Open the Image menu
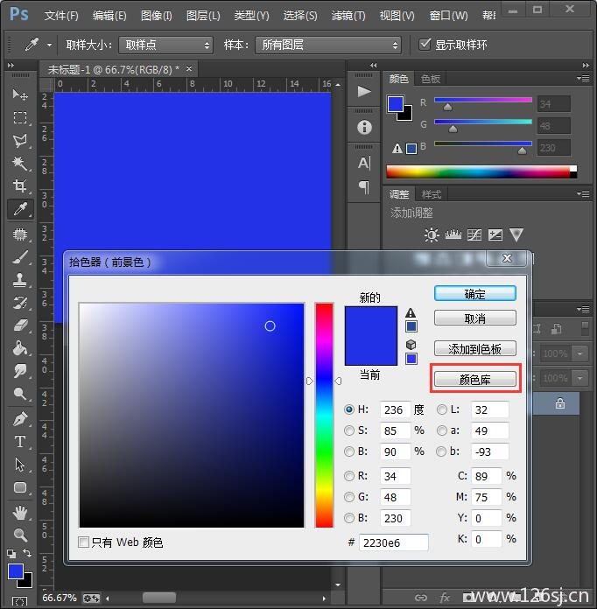The image size is (597, 609). (x=156, y=16)
